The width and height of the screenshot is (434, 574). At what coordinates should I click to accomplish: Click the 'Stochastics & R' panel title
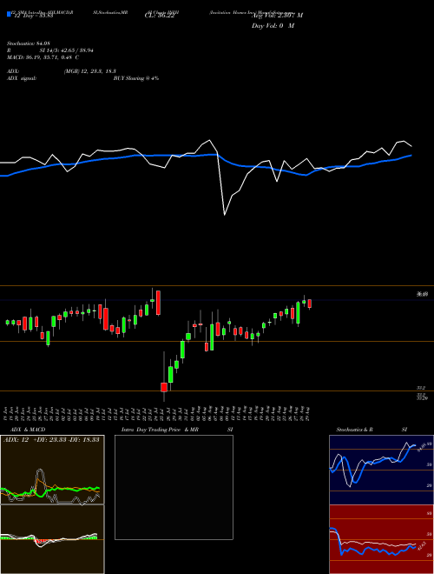355,430
